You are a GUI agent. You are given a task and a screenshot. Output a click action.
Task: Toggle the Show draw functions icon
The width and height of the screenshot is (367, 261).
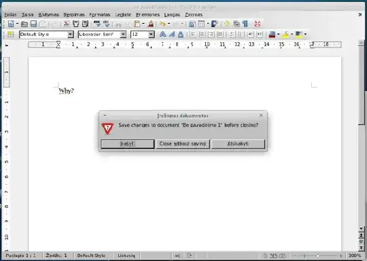(x=215, y=24)
